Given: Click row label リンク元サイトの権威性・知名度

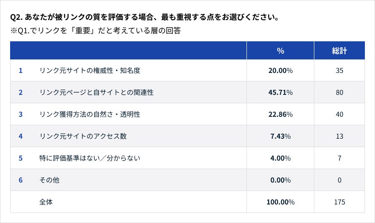Looking at the screenshot, I should point(89,70).
